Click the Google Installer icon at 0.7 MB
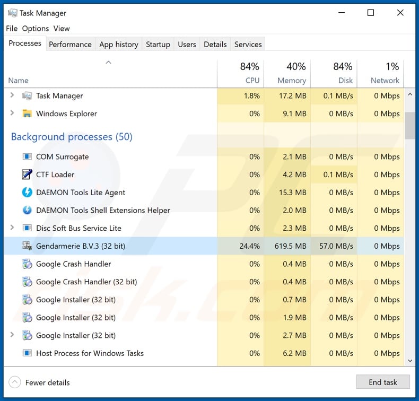Viewport: 419px width, 401px height. [27, 300]
